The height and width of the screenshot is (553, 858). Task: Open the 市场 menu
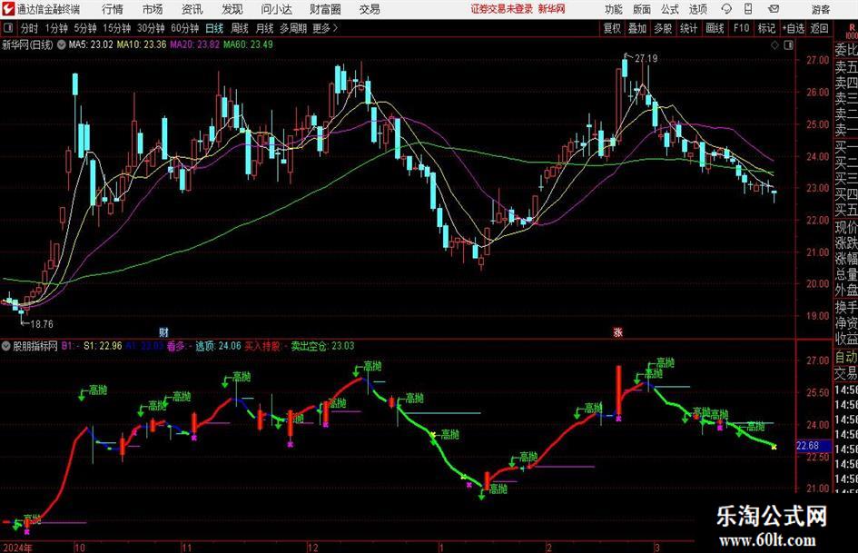coord(153,9)
